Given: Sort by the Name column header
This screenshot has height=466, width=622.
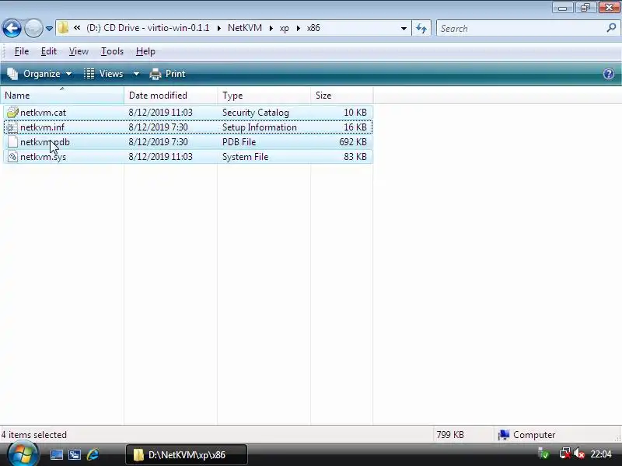Looking at the screenshot, I should pos(62,96).
